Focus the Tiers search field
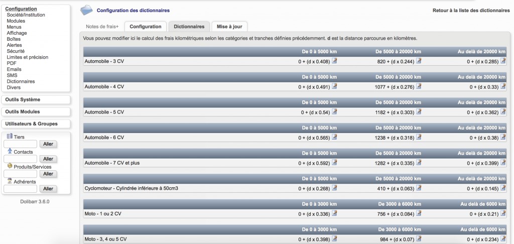514x244 pixels. 20,144
